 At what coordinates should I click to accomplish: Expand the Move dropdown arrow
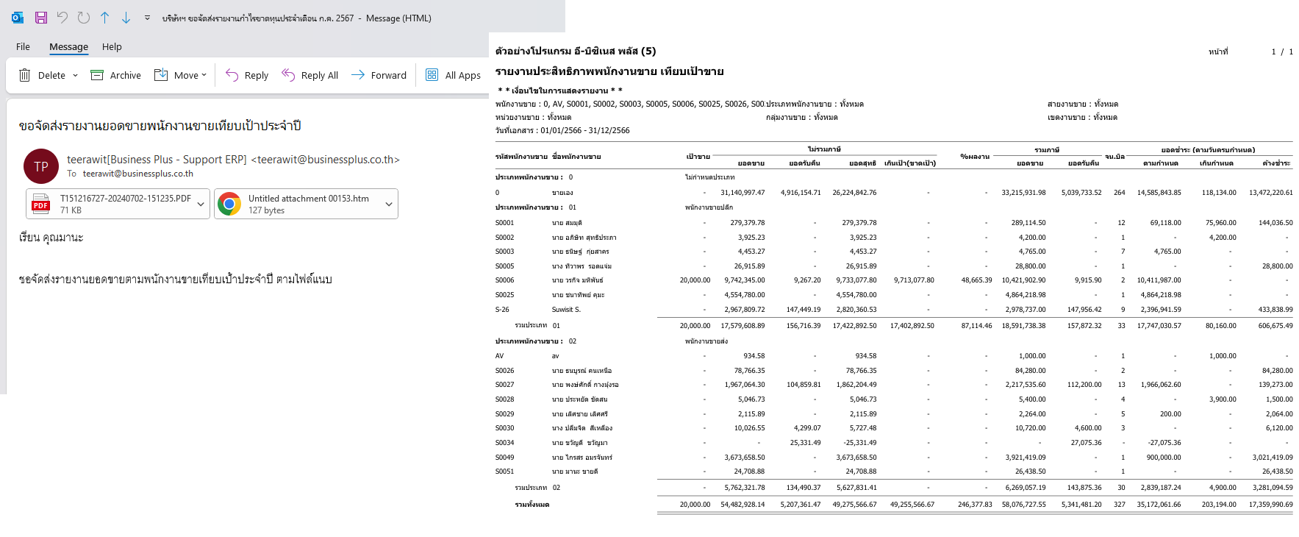point(204,75)
